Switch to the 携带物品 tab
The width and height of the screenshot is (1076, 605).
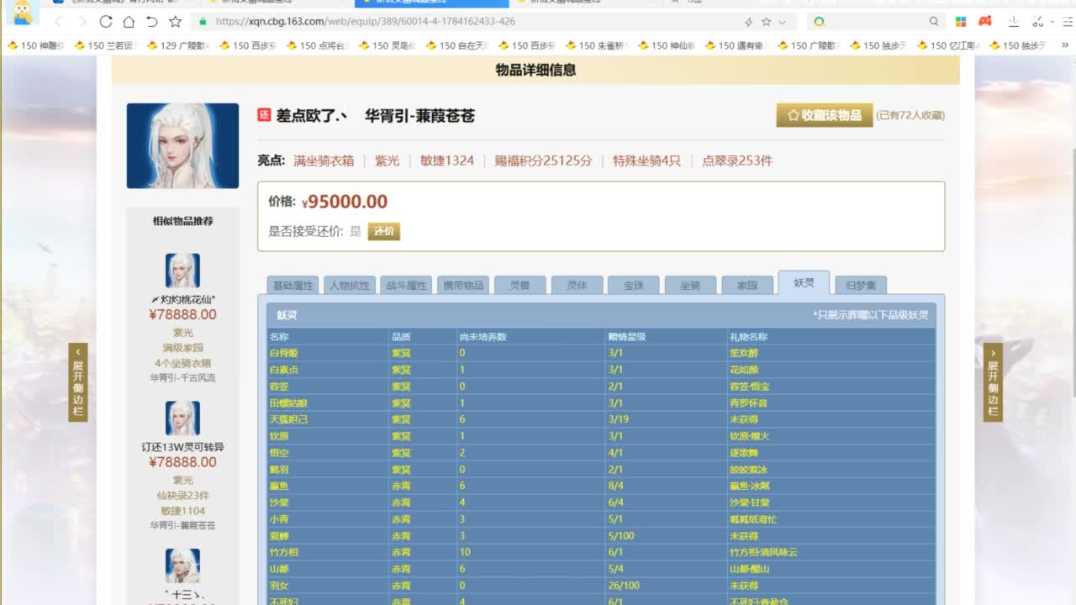pos(463,285)
